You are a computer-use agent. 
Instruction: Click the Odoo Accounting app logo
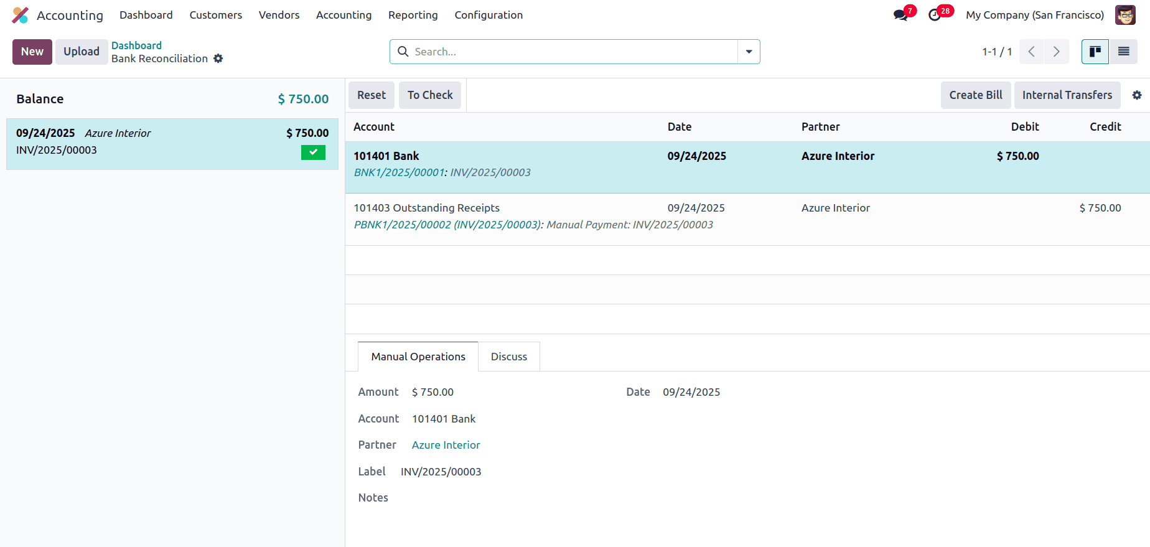pos(21,15)
